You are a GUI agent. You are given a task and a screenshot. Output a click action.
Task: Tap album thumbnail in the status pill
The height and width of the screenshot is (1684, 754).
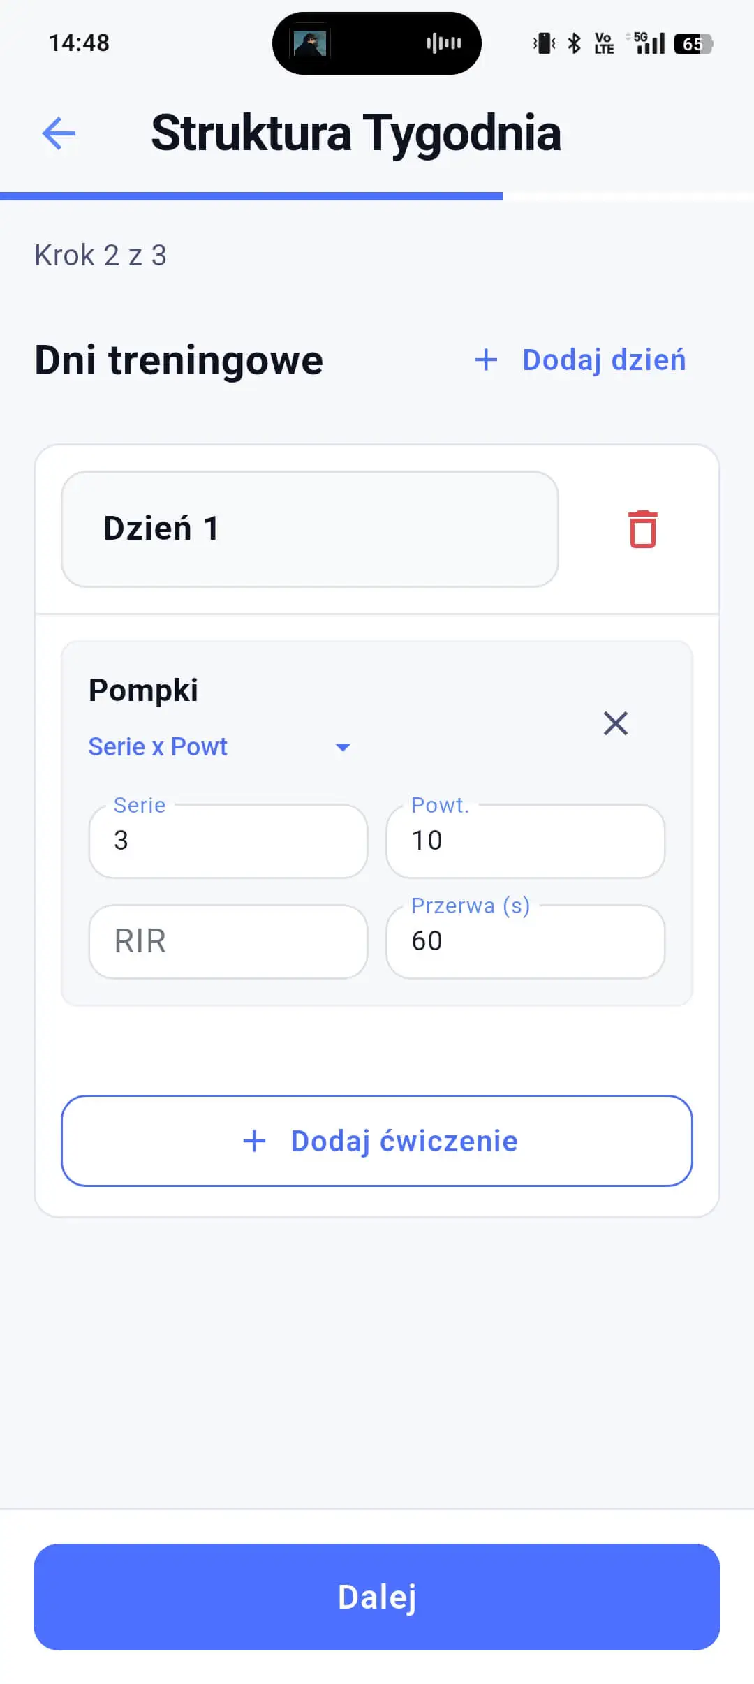click(310, 43)
